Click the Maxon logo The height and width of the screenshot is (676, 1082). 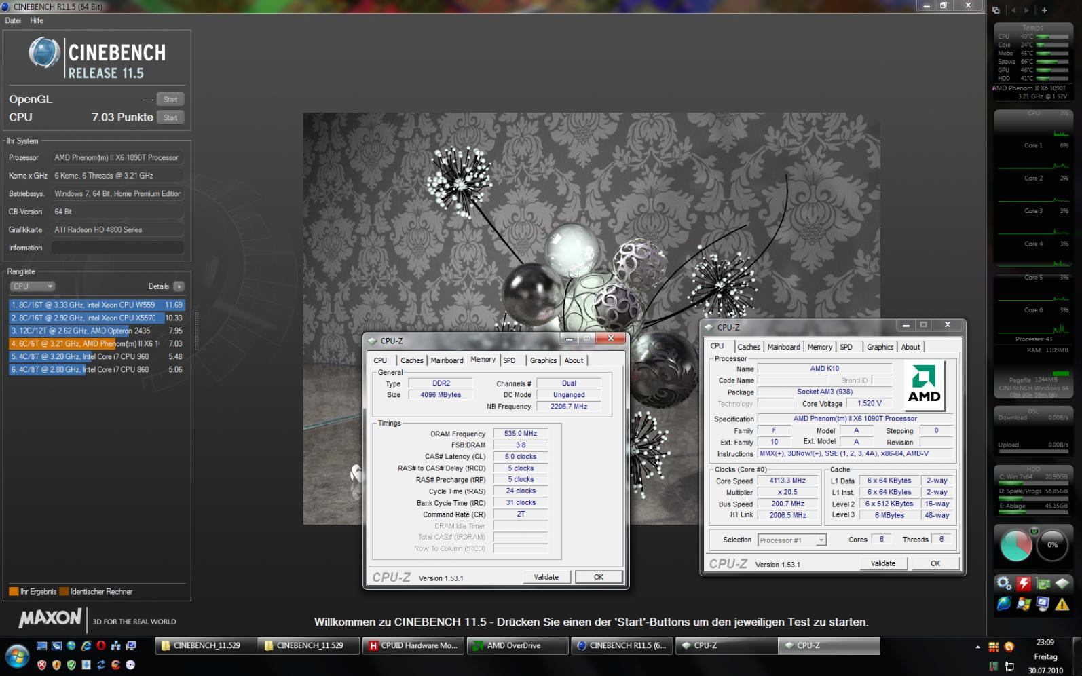(x=50, y=618)
